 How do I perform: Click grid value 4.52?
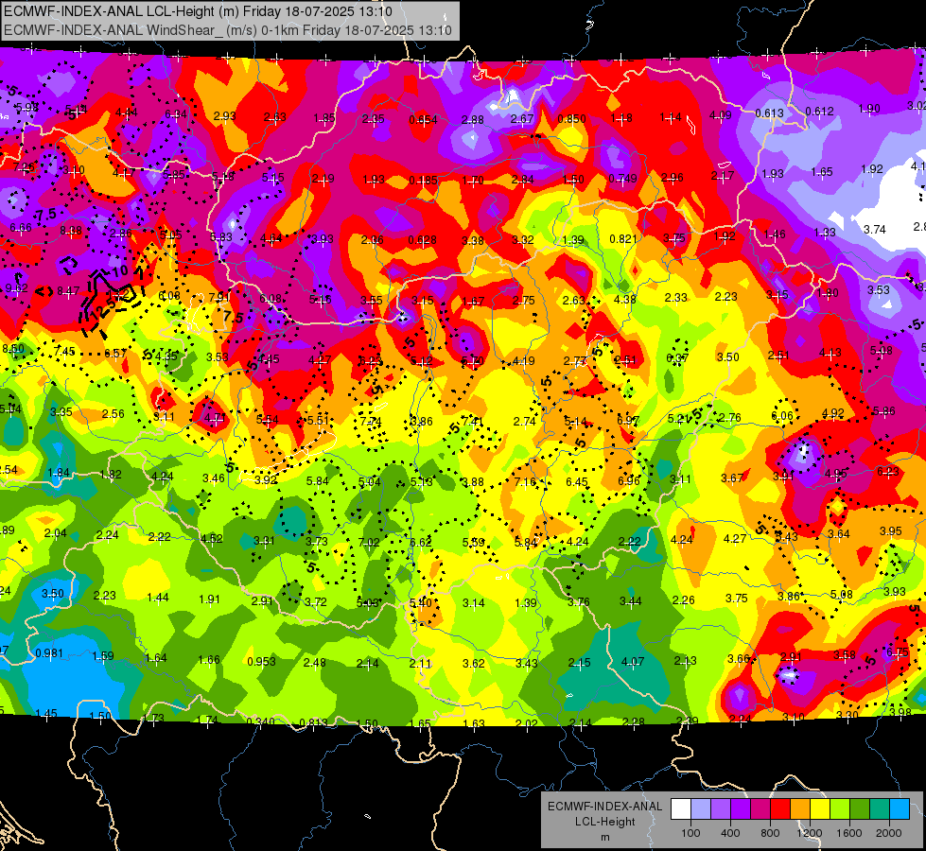(x=212, y=539)
